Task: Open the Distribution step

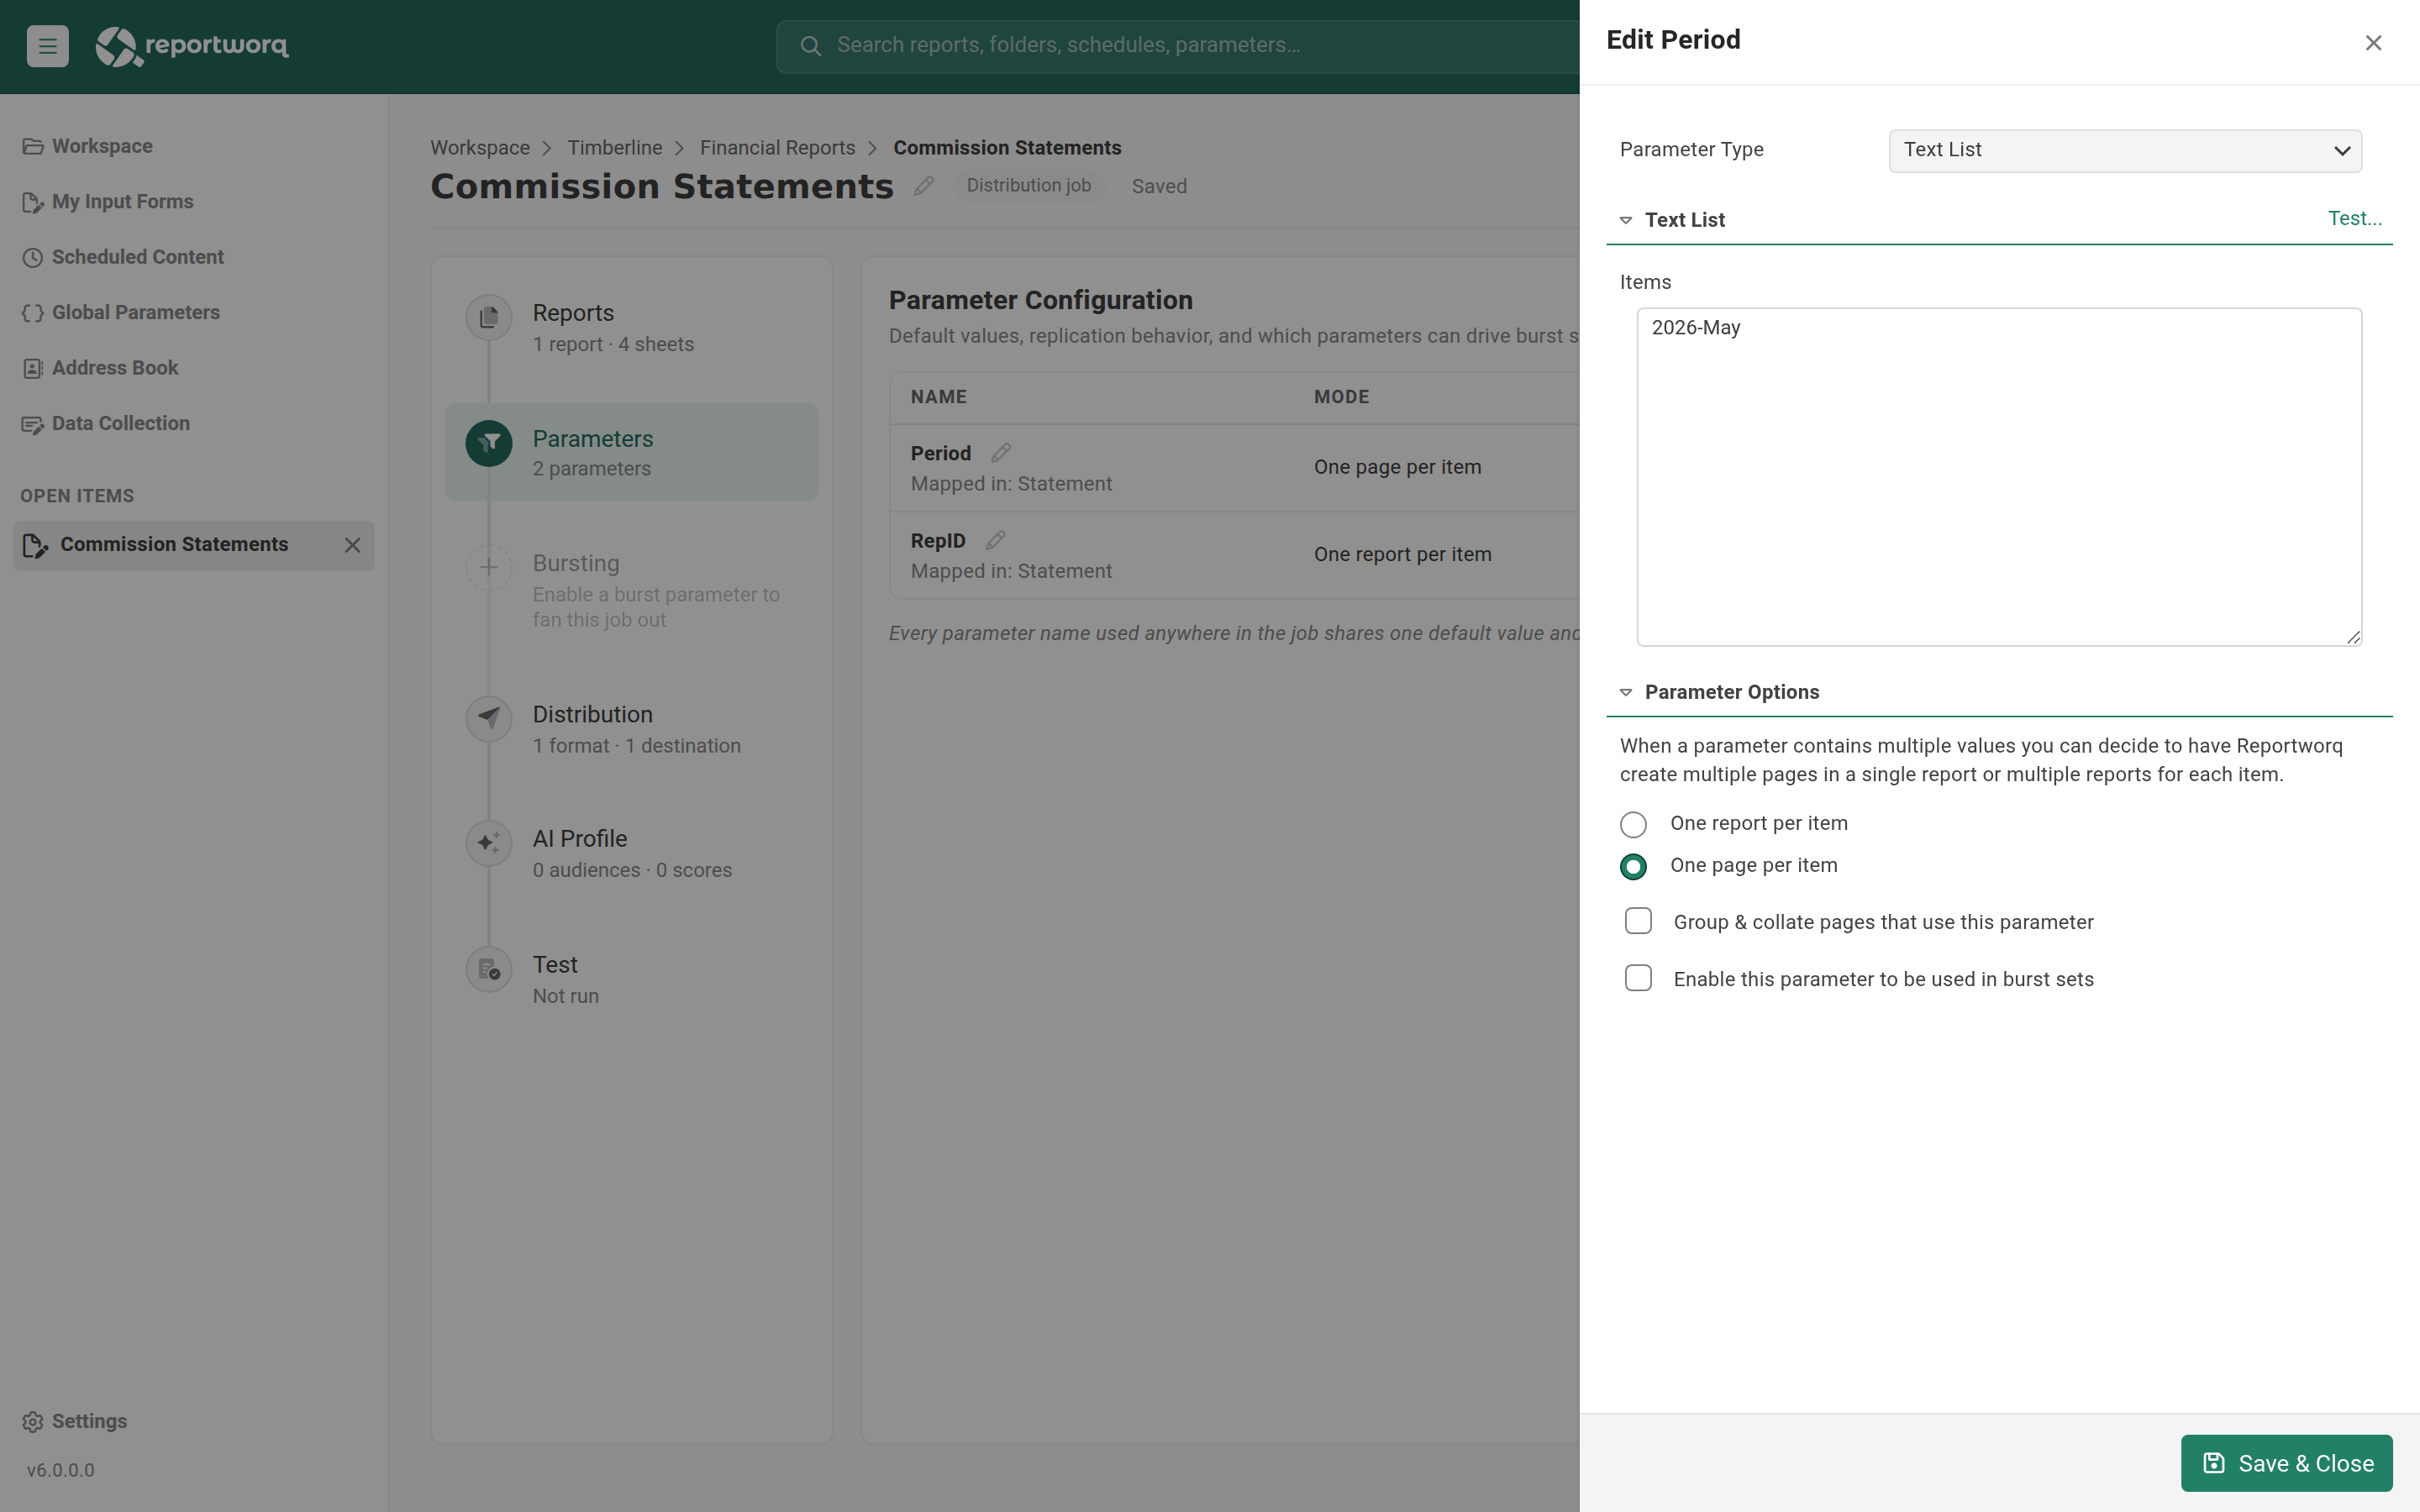Action: pos(632,729)
